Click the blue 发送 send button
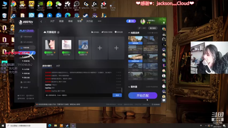The width and height of the screenshot is (228, 128). 117,95
